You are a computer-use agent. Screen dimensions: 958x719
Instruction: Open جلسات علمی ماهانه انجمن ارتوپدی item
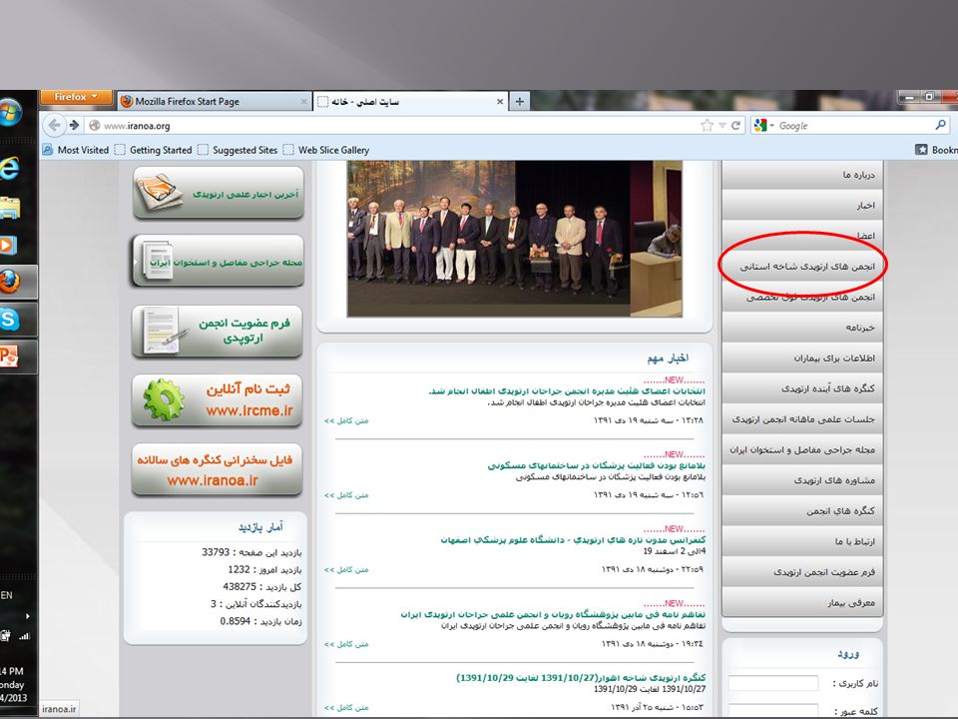point(802,419)
